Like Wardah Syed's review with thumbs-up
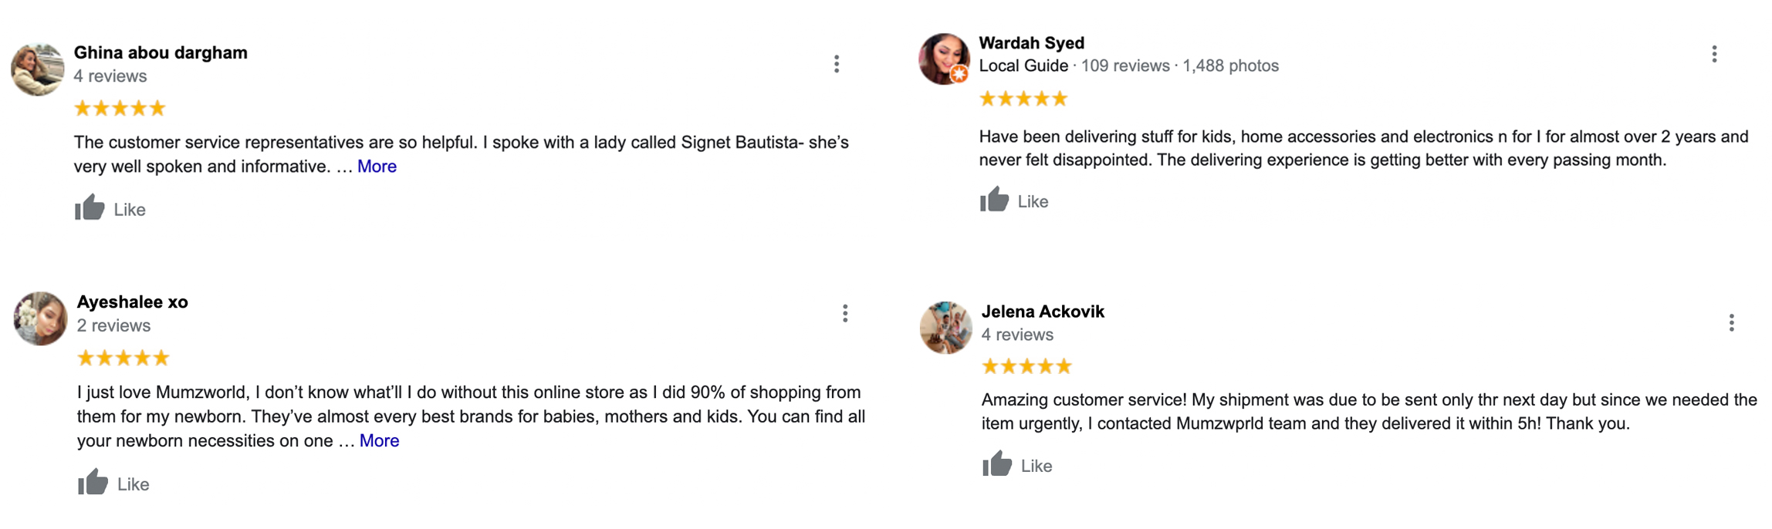 pyautogui.click(x=994, y=200)
